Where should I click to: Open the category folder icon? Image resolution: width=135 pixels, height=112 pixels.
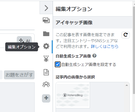(x=46, y=34)
